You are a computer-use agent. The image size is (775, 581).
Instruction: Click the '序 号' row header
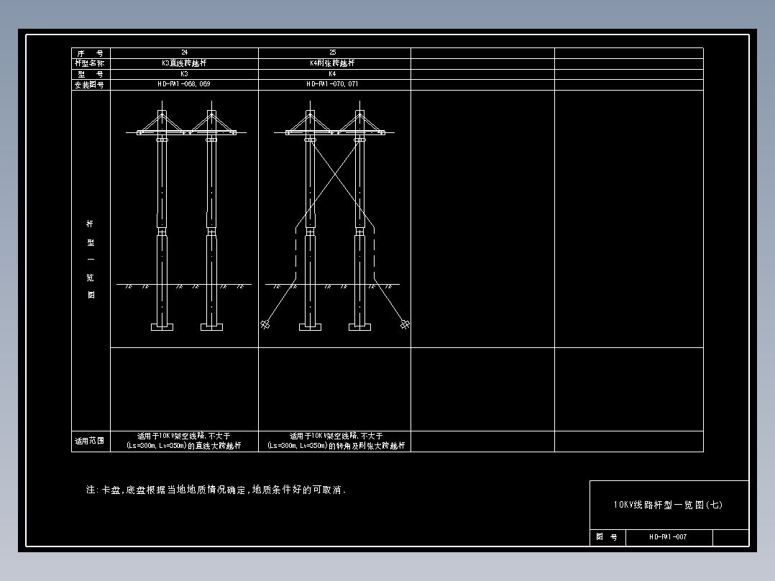[91, 53]
